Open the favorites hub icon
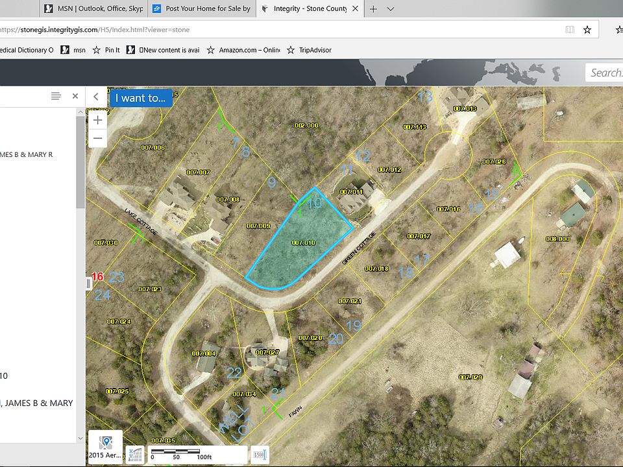The height and width of the screenshot is (467, 623). coord(619,29)
